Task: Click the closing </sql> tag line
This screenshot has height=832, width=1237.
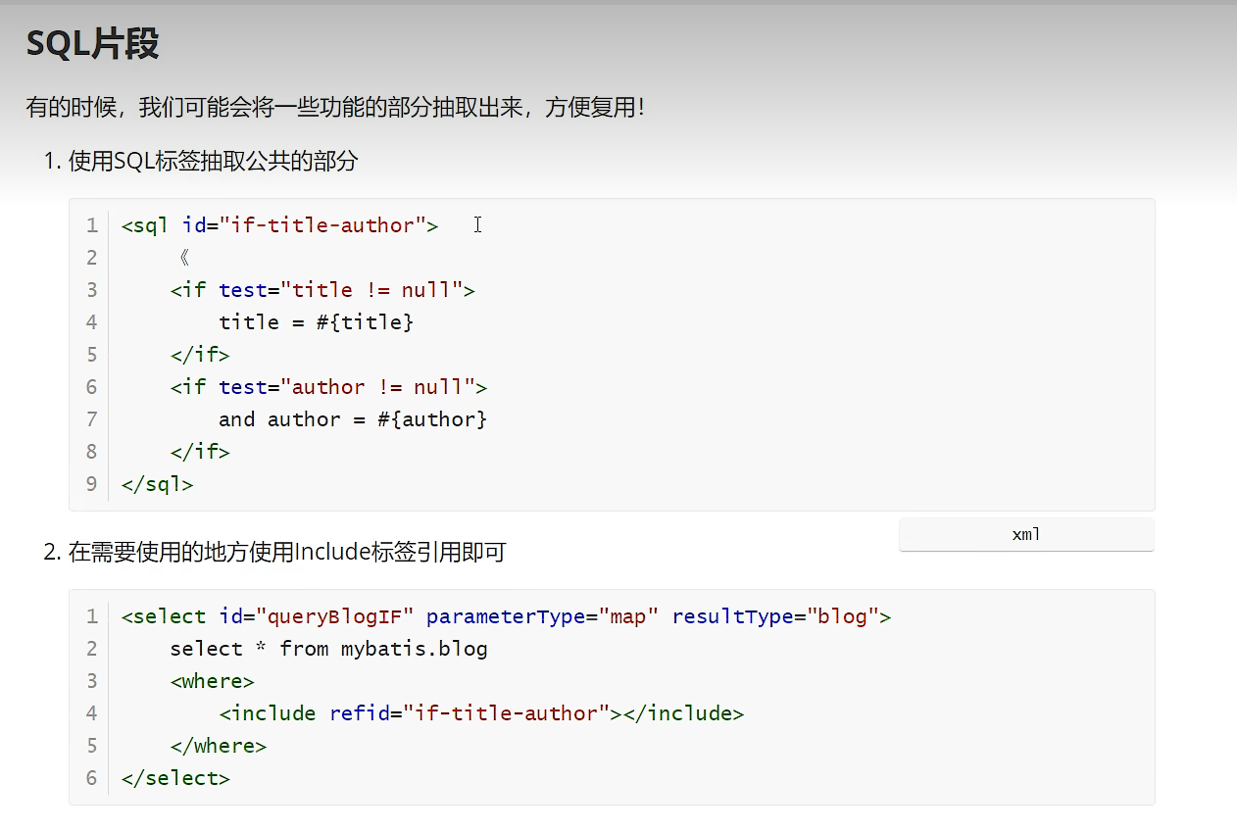Action: tap(158, 484)
